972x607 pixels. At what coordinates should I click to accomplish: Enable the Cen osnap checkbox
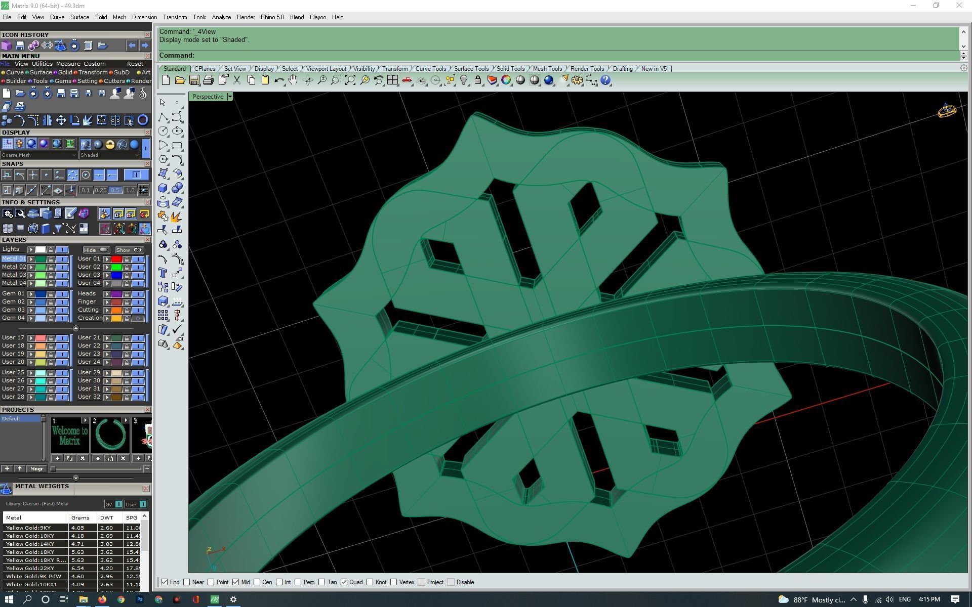257,582
